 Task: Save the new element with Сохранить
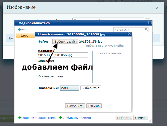click(x=75, y=106)
